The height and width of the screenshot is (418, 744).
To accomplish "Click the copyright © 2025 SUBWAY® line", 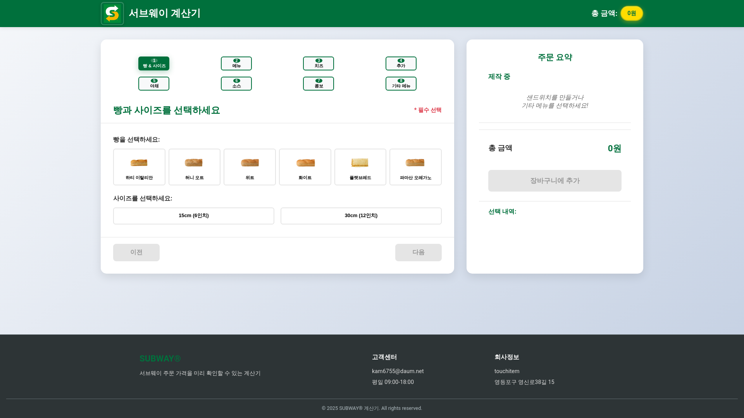I will pos(372,408).
